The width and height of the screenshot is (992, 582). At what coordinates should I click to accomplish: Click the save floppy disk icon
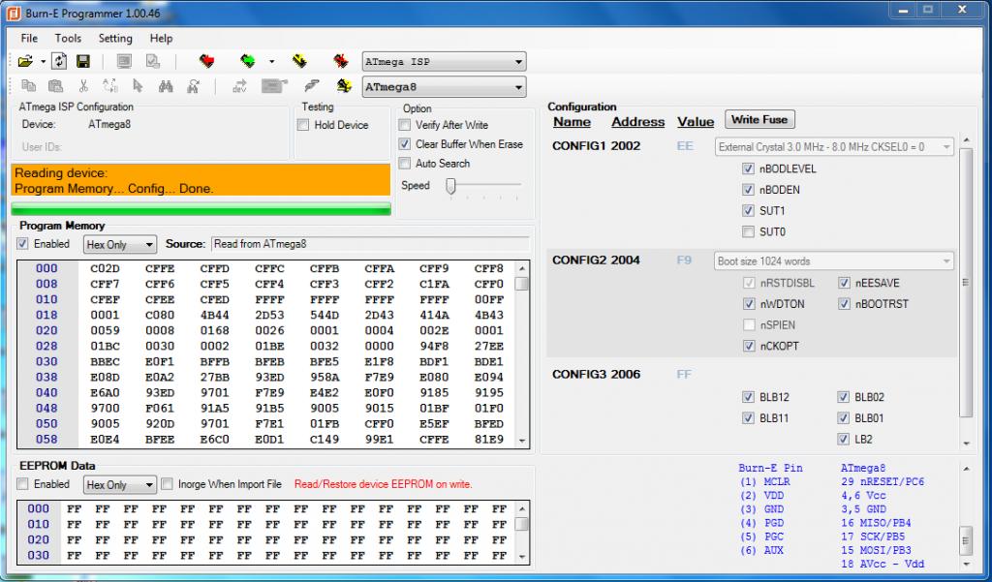(x=83, y=61)
